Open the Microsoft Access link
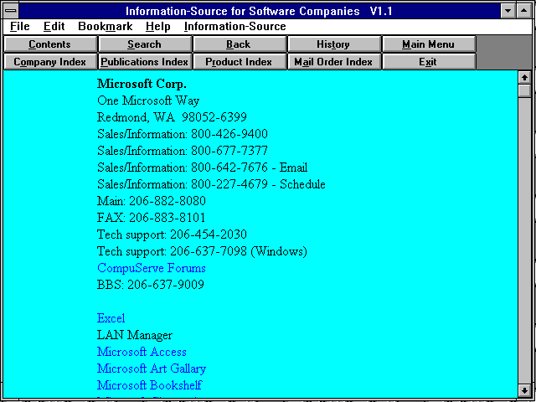Screen dimensions: 536x402 pos(142,352)
